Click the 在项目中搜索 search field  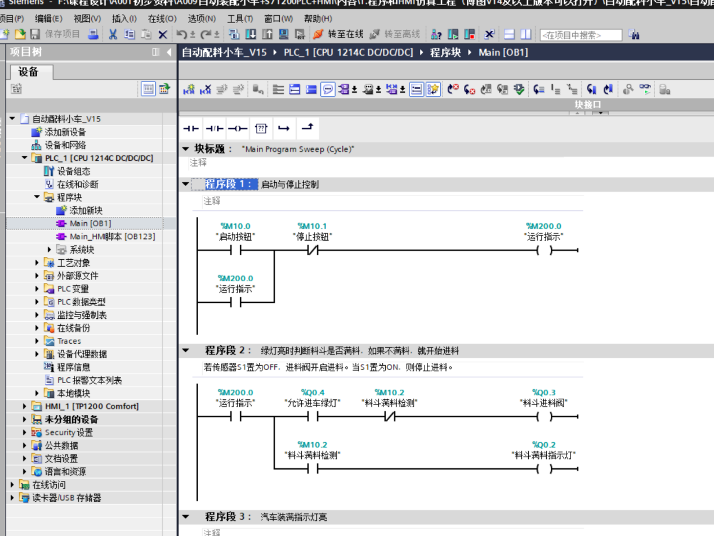581,35
